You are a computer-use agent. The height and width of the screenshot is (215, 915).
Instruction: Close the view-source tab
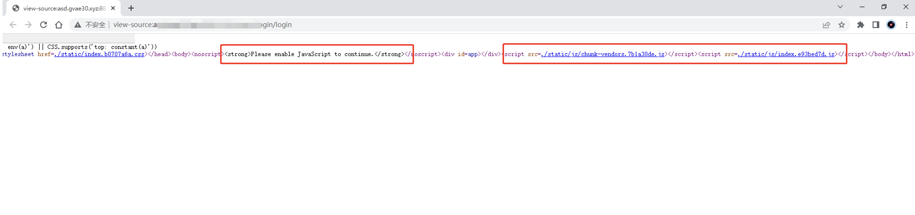(x=113, y=8)
